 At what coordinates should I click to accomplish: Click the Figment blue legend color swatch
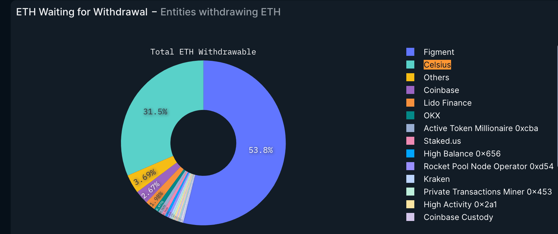(x=410, y=52)
